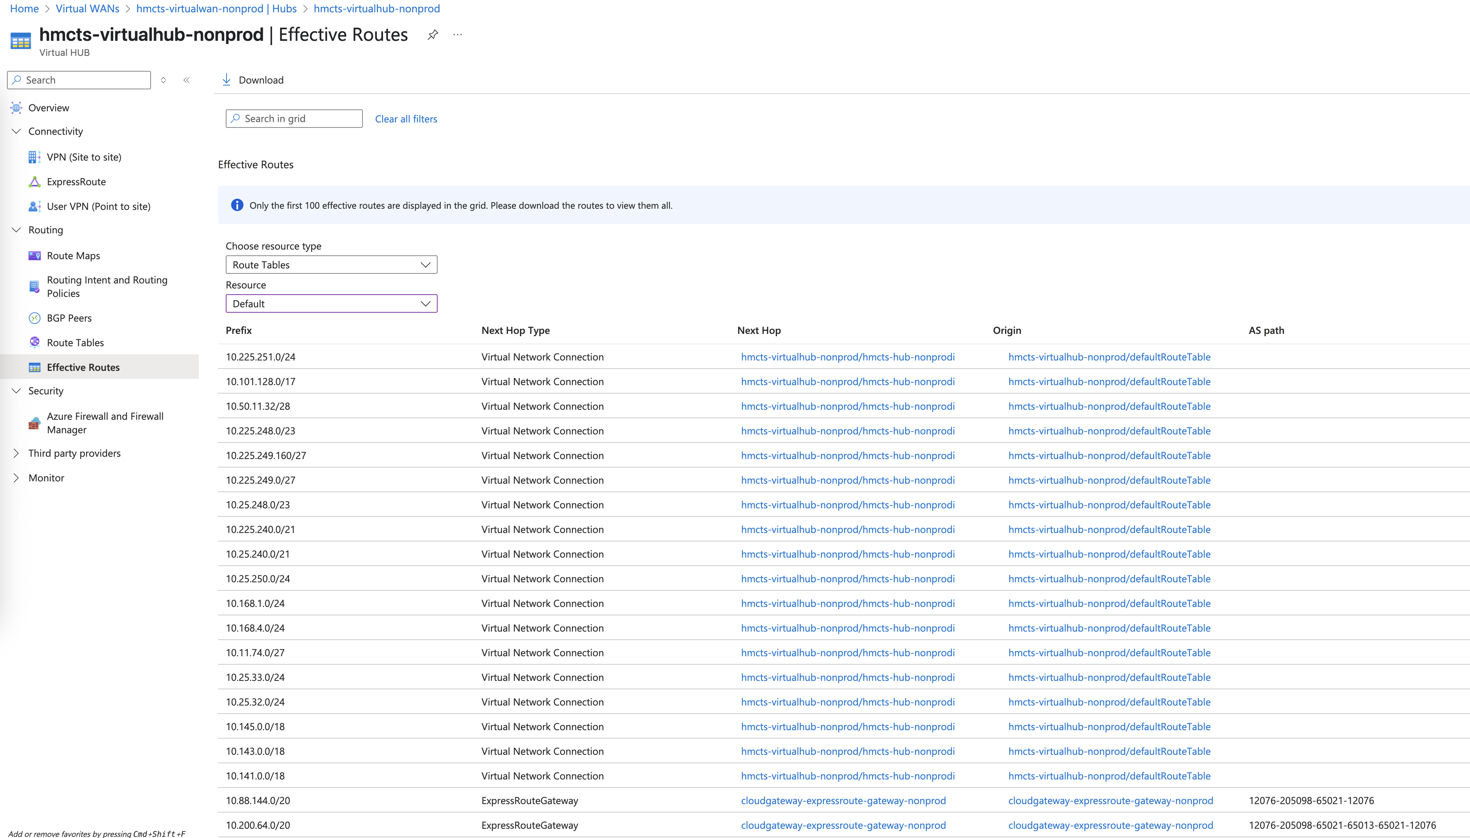Click Clear all filters link
The width and height of the screenshot is (1470, 838).
click(406, 119)
